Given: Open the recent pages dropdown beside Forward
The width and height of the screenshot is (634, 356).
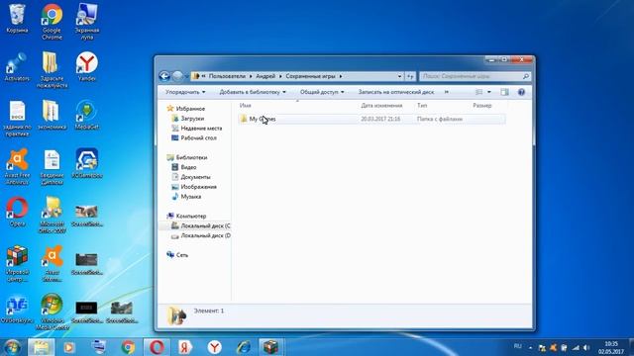Looking at the screenshot, I should pyautogui.click(x=187, y=76).
